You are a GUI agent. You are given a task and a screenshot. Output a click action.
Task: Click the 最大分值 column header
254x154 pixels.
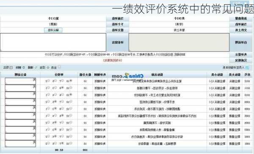click(x=85, y=75)
